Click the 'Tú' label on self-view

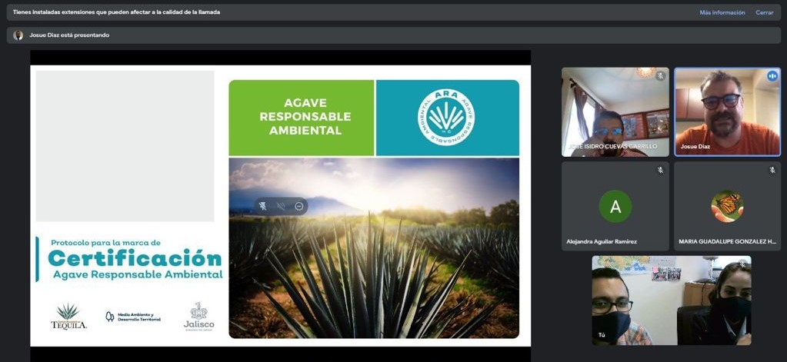click(x=602, y=334)
